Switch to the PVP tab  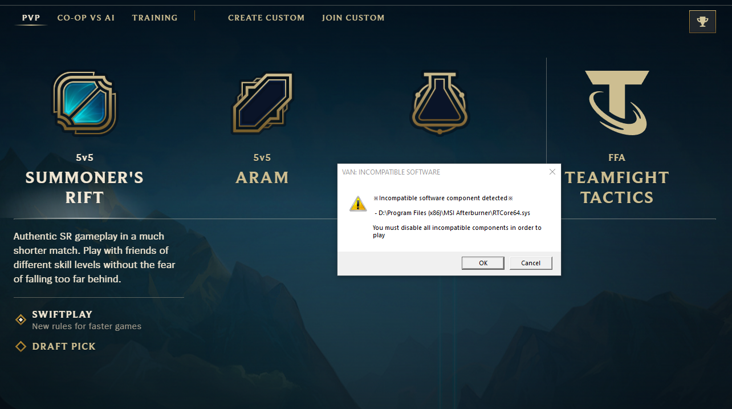[x=31, y=18]
